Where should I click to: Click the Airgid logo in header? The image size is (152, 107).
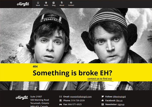[x=23, y=4]
